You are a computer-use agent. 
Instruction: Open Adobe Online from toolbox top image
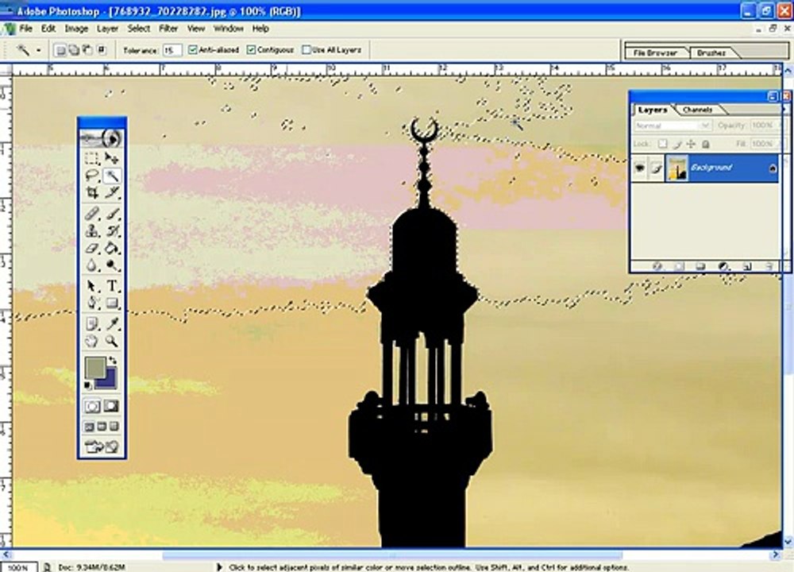[102, 137]
